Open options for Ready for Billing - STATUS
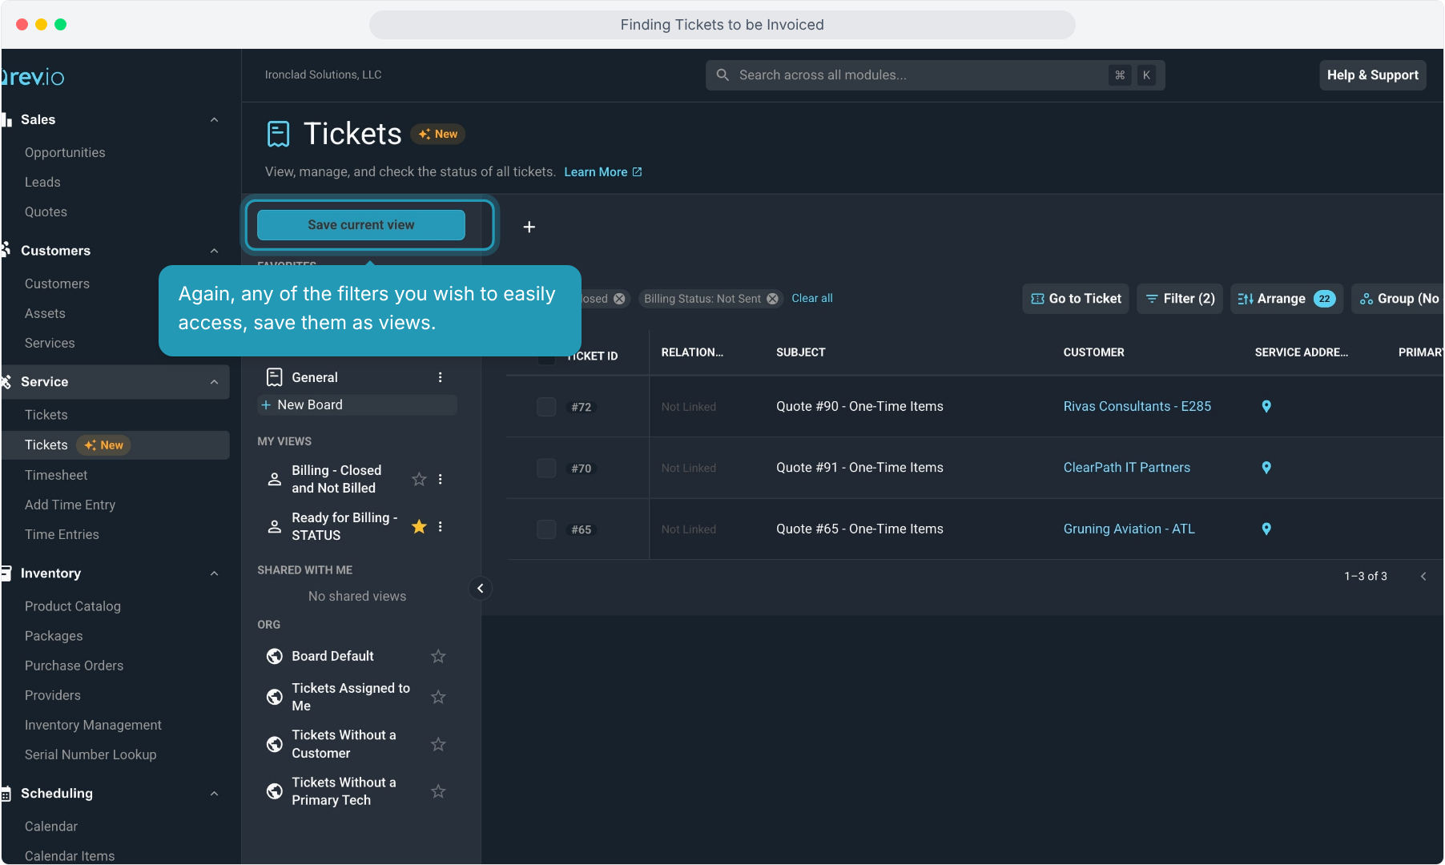The width and height of the screenshot is (1445, 865). 440,526
